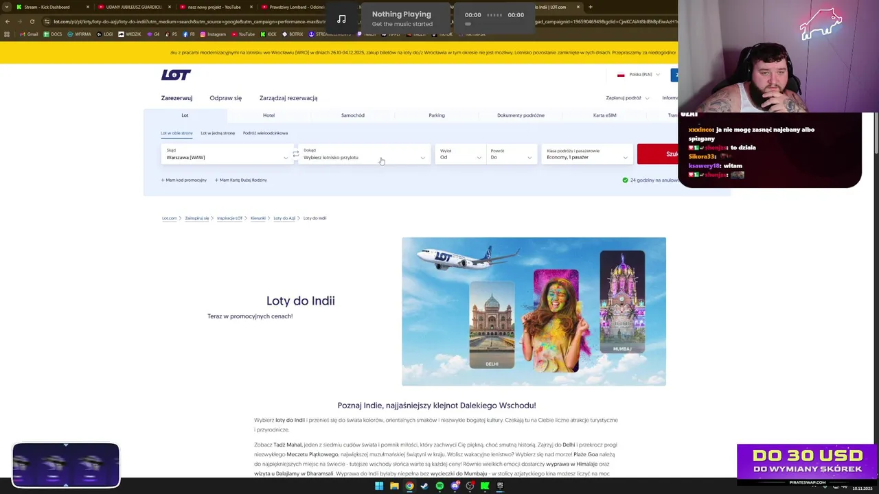Switch to the Hotel tab
879x494 pixels.
pos(269,115)
